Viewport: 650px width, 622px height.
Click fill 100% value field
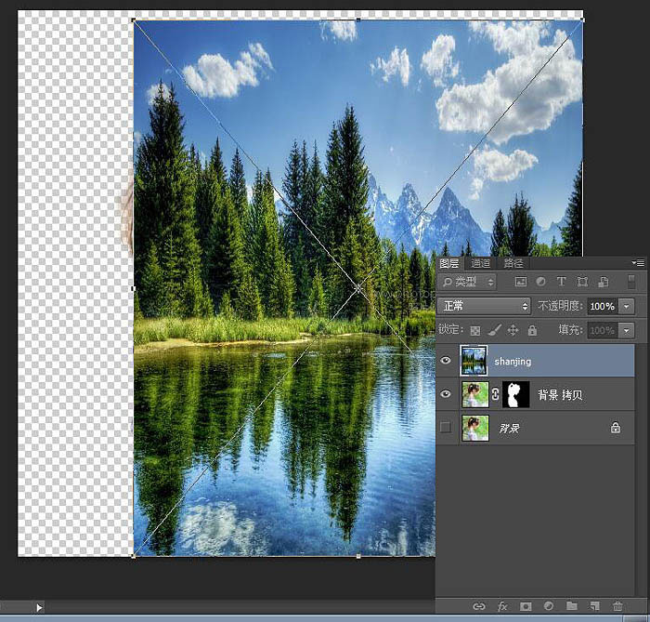603,331
